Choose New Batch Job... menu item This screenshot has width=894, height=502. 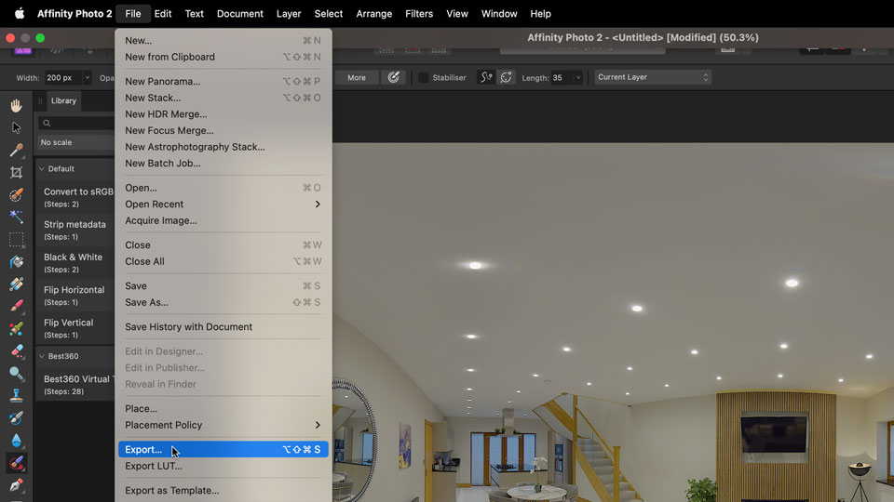[223, 164]
